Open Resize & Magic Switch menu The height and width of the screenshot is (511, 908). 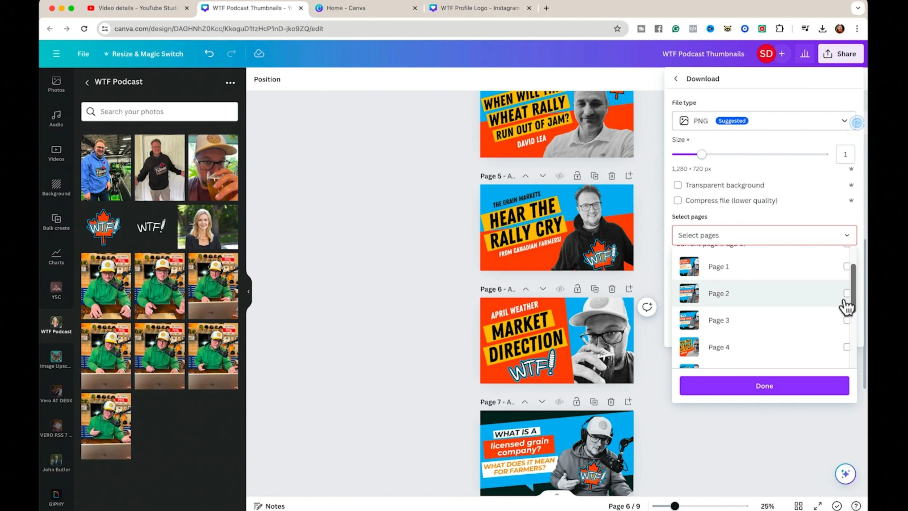tap(143, 54)
